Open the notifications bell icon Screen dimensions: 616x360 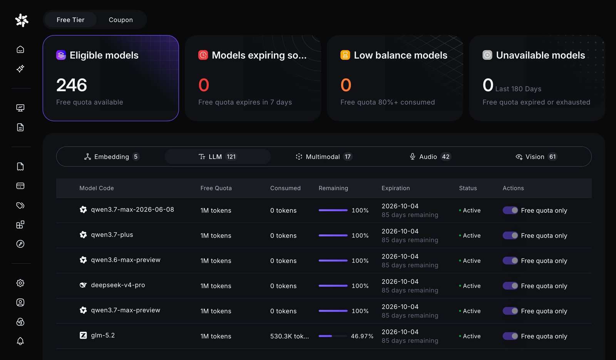(x=20, y=341)
